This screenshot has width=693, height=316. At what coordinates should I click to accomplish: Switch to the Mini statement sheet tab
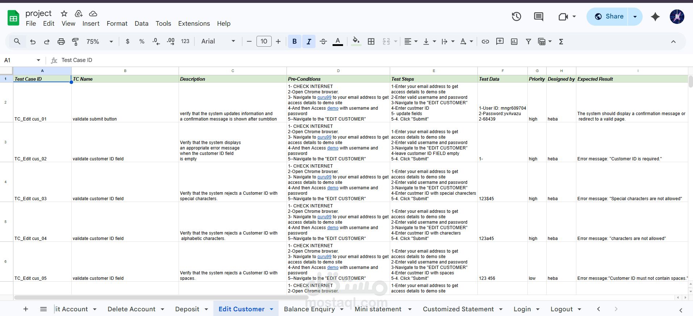[x=378, y=309]
